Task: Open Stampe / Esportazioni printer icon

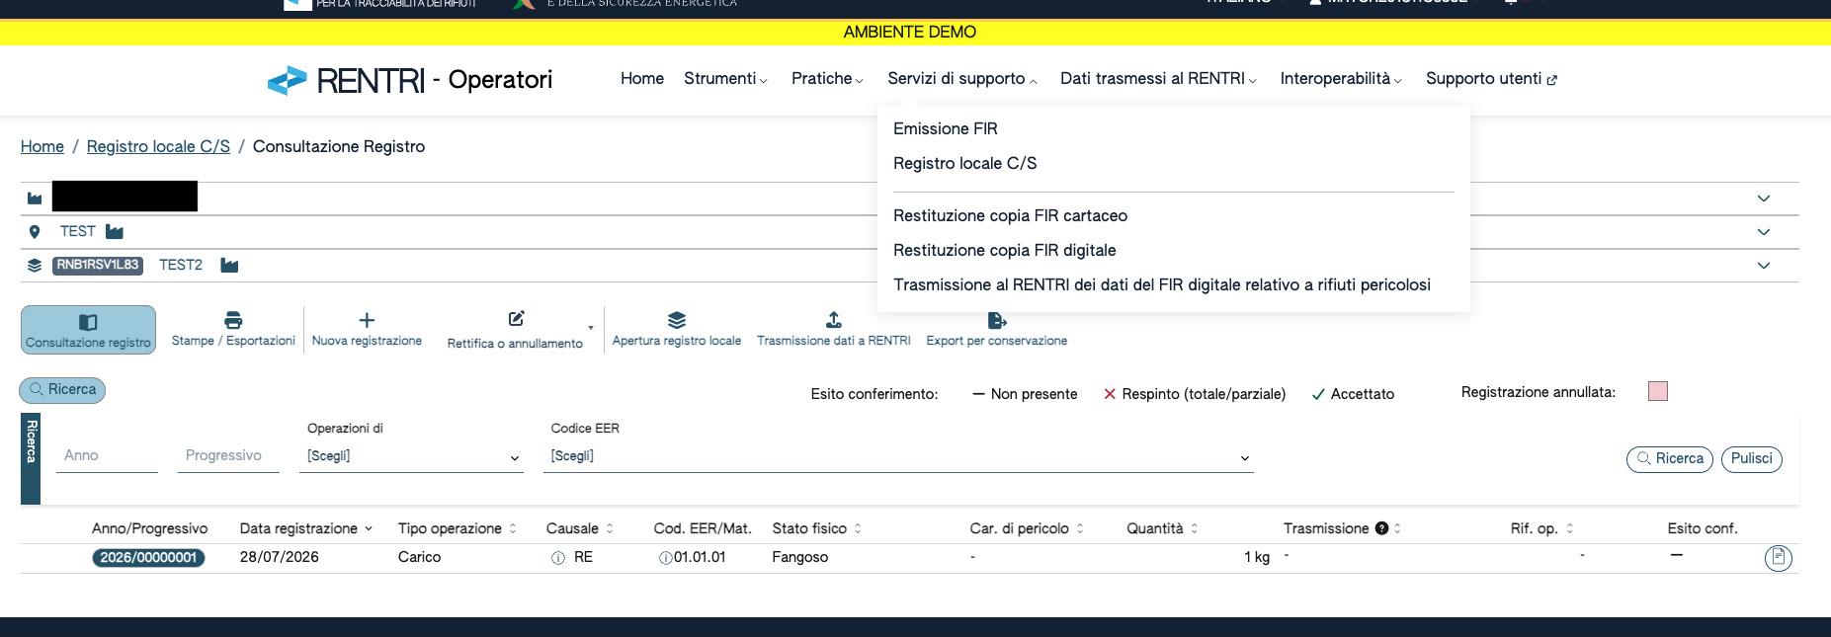Action: tap(233, 320)
